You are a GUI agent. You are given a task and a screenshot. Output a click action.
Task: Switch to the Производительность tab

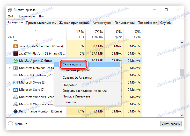click(x=41, y=23)
